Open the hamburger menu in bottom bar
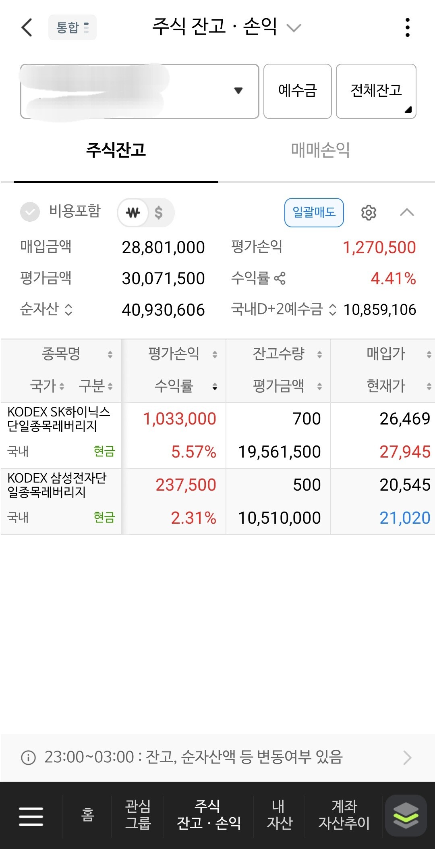Viewport: 435px width, 849px height. pos(31,816)
